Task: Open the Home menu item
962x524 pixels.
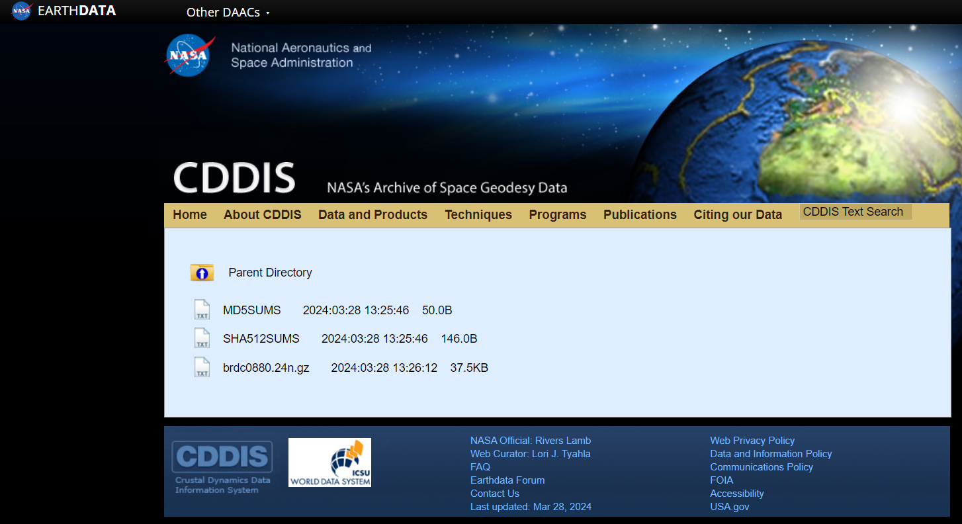Action: tap(190, 214)
